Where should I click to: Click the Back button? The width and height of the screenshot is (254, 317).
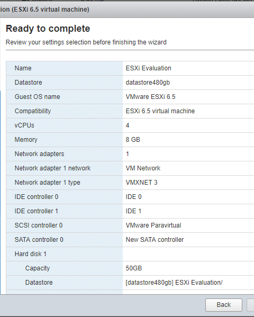[224, 305]
